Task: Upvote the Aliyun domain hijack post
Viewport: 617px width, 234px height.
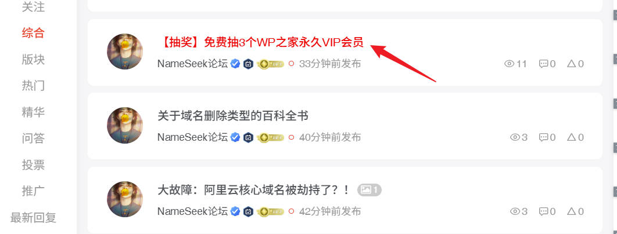Action: [571, 211]
